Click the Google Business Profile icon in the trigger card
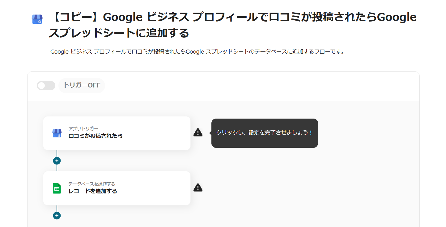Image resolution: width=446 pixels, height=227 pixels. 57,133
